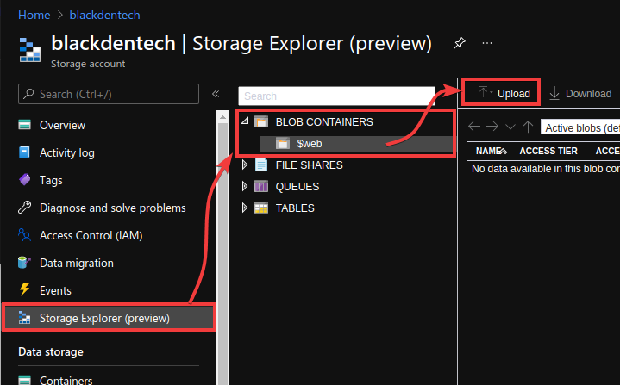Click the Download button
The image size is (620, 385).
click(580, 94)
